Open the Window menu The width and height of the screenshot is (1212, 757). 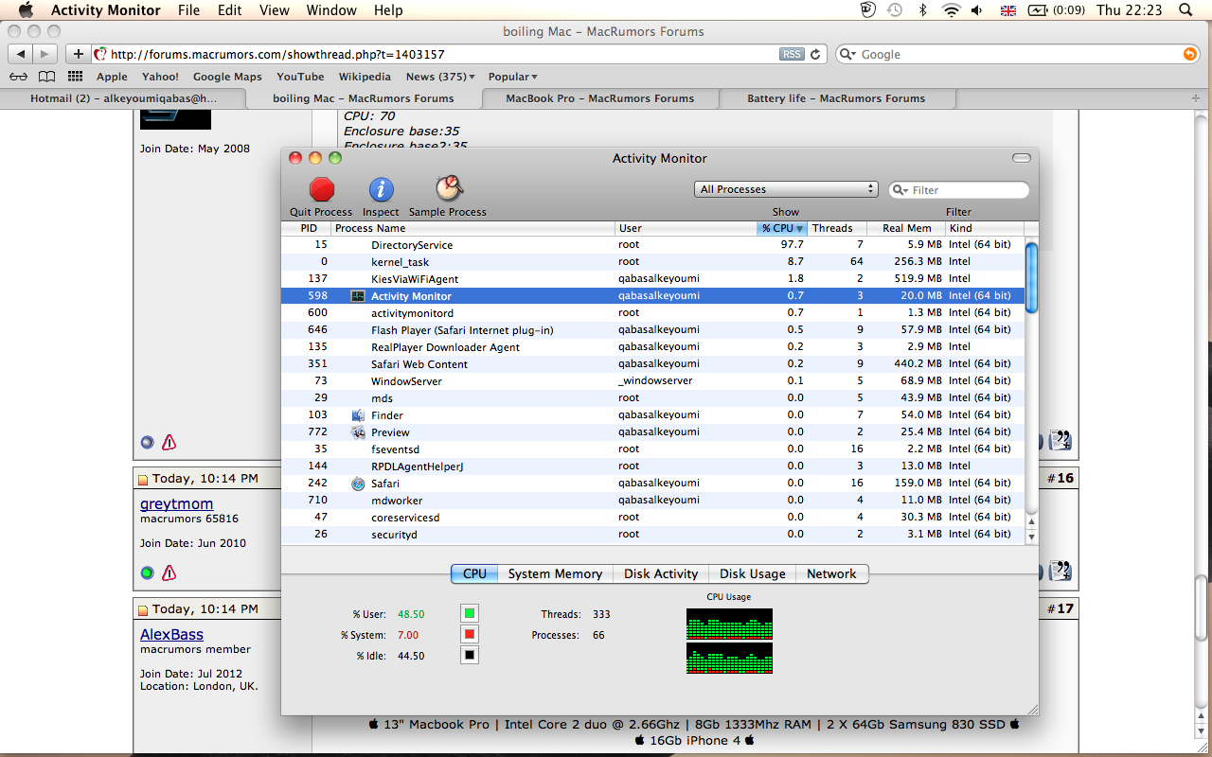(331, 10)
